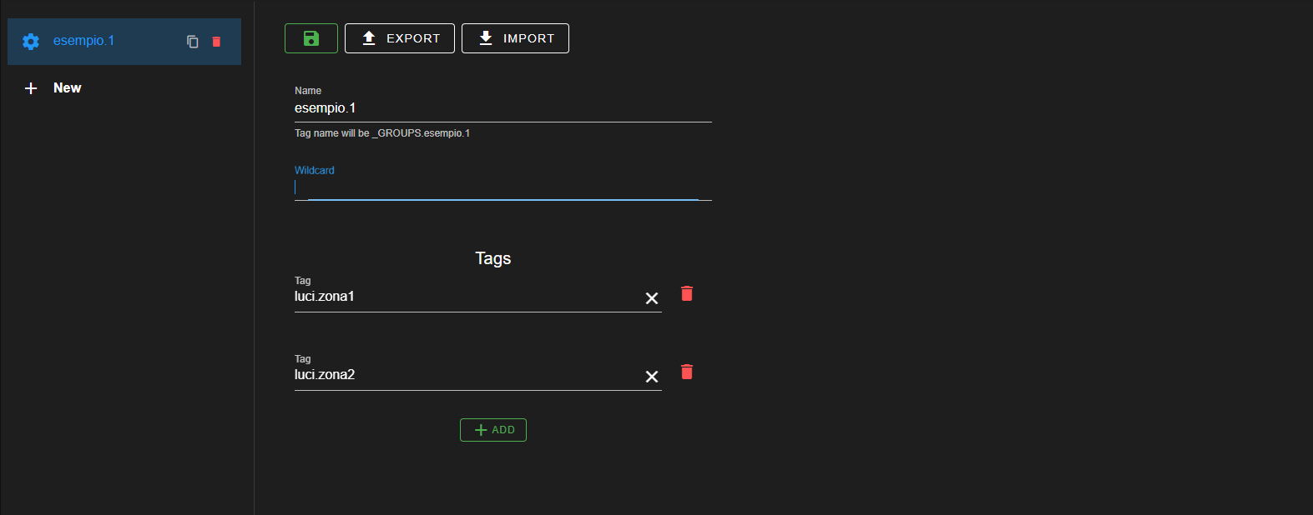1313x515 pixels.
Task: Click the gear icon beside esempio.1
Action: point(31,42)
